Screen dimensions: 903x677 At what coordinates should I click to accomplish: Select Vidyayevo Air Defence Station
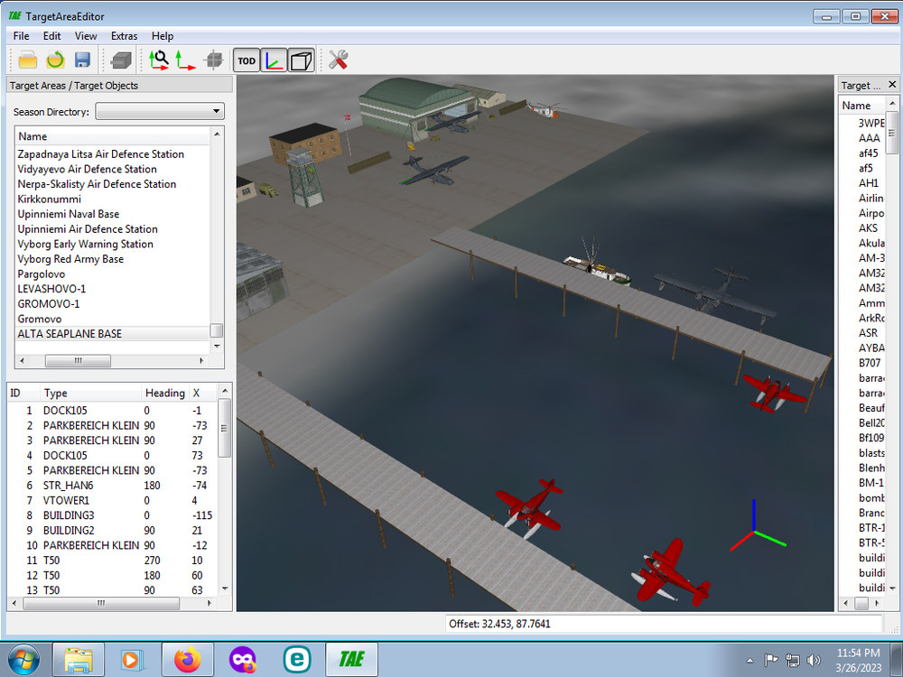pos(87,170)
